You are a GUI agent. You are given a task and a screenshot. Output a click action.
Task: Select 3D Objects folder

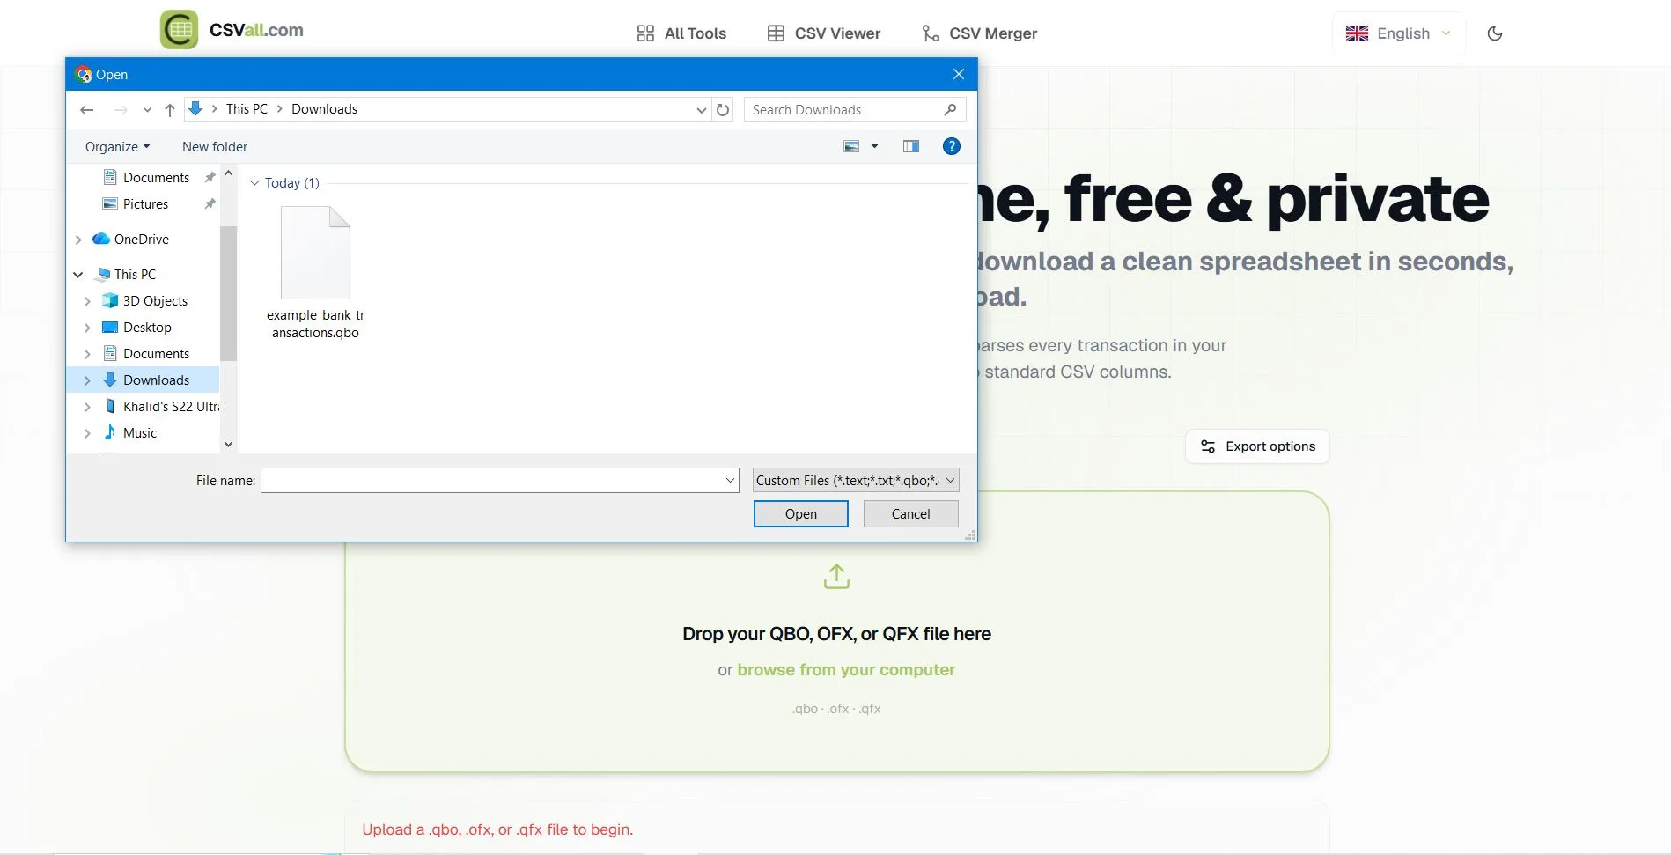coord(155,301)
